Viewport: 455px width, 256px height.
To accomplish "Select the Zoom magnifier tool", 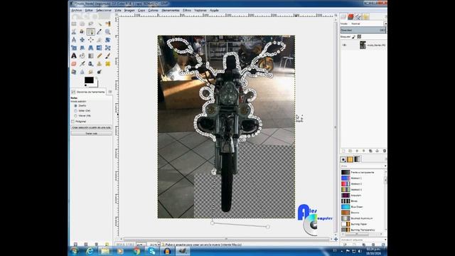I will [x=108, y=31].
